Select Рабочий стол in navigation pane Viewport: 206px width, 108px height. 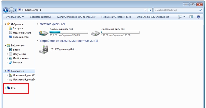(21, 37)
